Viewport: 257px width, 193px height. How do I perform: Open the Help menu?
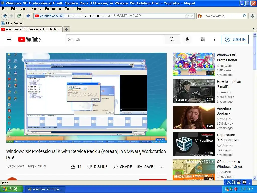80,9
